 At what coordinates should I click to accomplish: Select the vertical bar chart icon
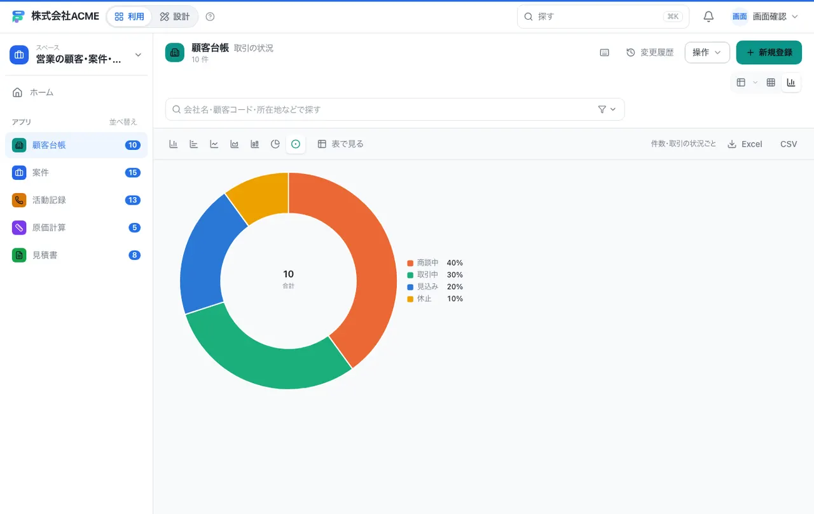pos(173,144)
